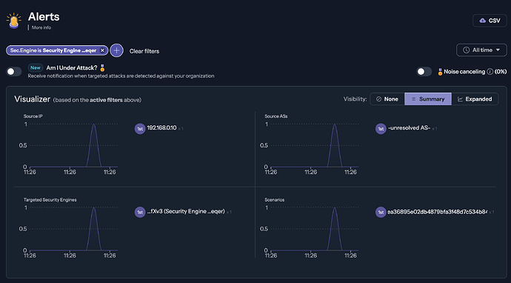Click the clock icon beside All time
This screenshot has width=511, height=283.
pos(467,50)
